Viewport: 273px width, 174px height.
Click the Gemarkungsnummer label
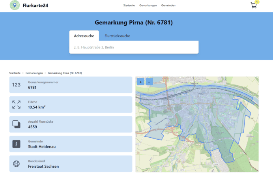point(43,82)
